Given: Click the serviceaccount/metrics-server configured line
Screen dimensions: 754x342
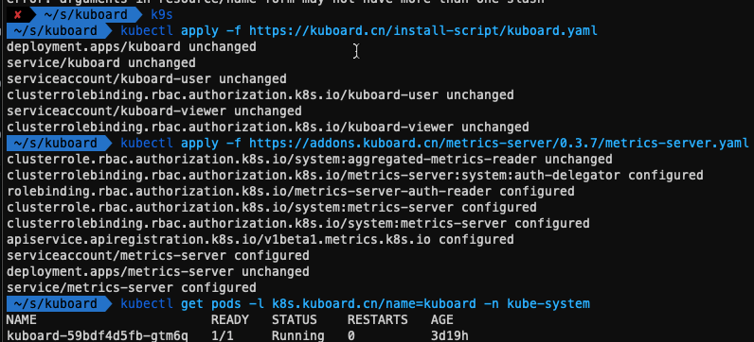Looking at the screenshot, I should [x=158, y=256].
